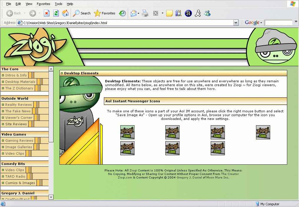Image resolution: width=299 pixels, height=207 pixels.
Task: Launch the AIM running man icon
Action: (198, 13)
